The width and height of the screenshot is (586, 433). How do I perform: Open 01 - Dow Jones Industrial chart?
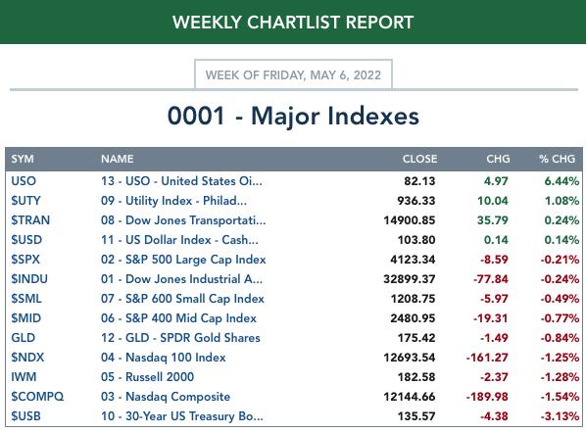181,279
